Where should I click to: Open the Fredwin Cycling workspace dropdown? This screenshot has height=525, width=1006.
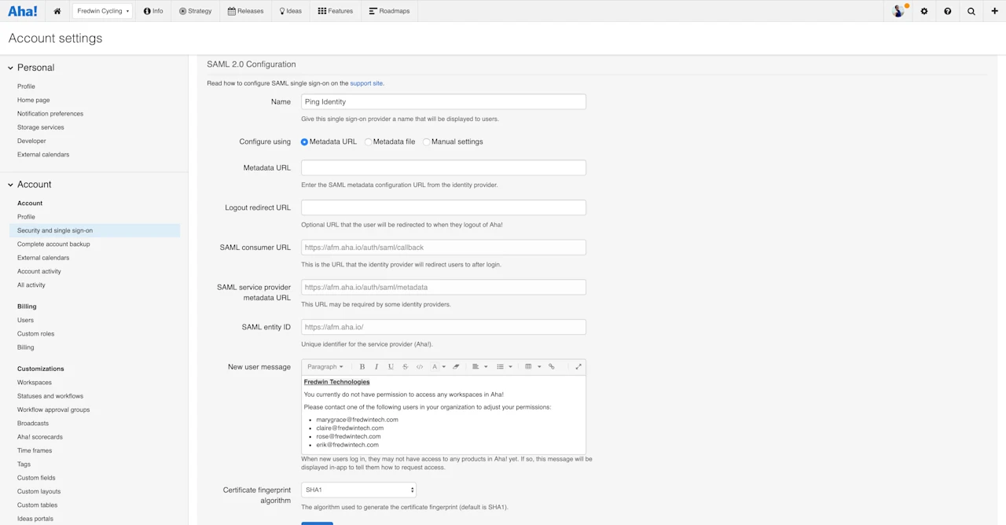tap(103, 11)
